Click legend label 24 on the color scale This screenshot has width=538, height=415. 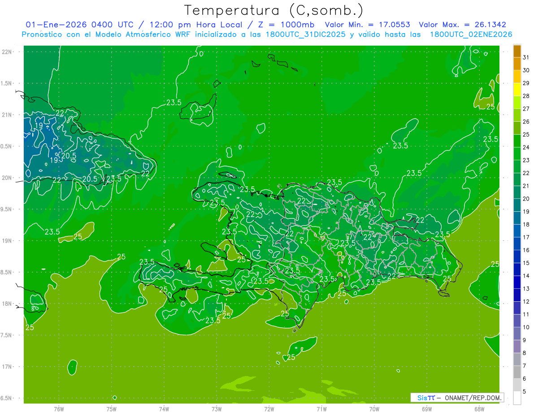(526, 147)
